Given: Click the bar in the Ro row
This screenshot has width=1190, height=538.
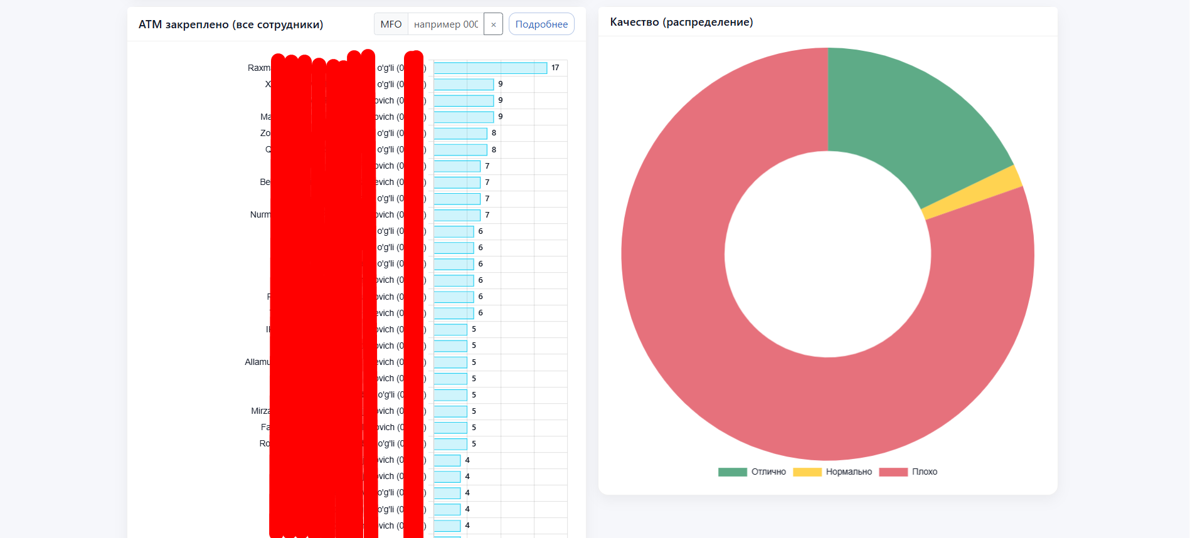Looking at the screenshot, I should 450,444.
